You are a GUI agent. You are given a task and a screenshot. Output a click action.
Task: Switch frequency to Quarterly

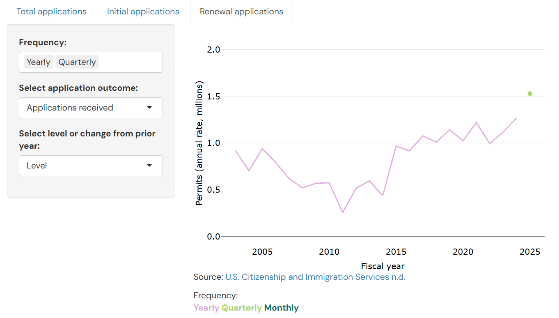click(77, 62)
